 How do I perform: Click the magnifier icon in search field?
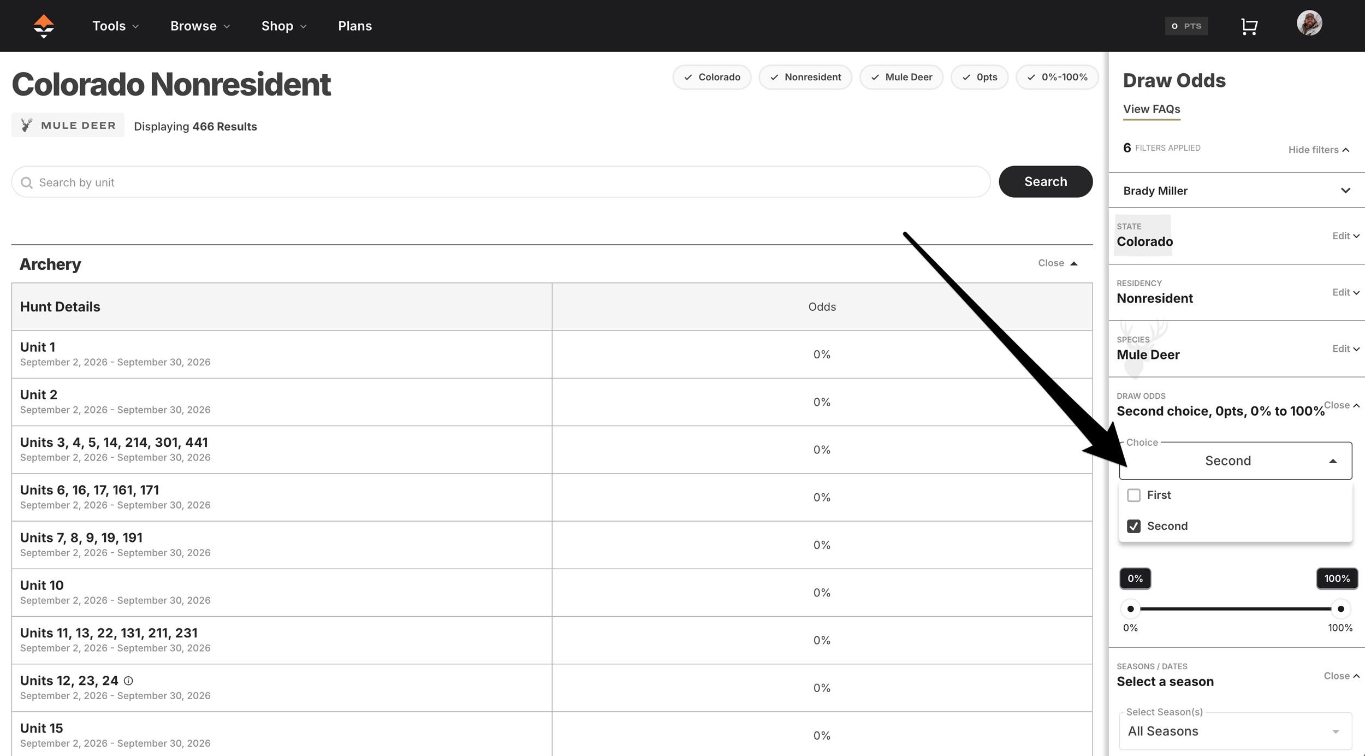pyautogui.click(x=26, y=182)
